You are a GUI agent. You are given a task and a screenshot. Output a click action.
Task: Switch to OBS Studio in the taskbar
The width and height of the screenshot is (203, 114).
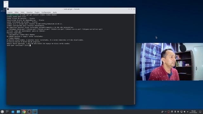29,112
